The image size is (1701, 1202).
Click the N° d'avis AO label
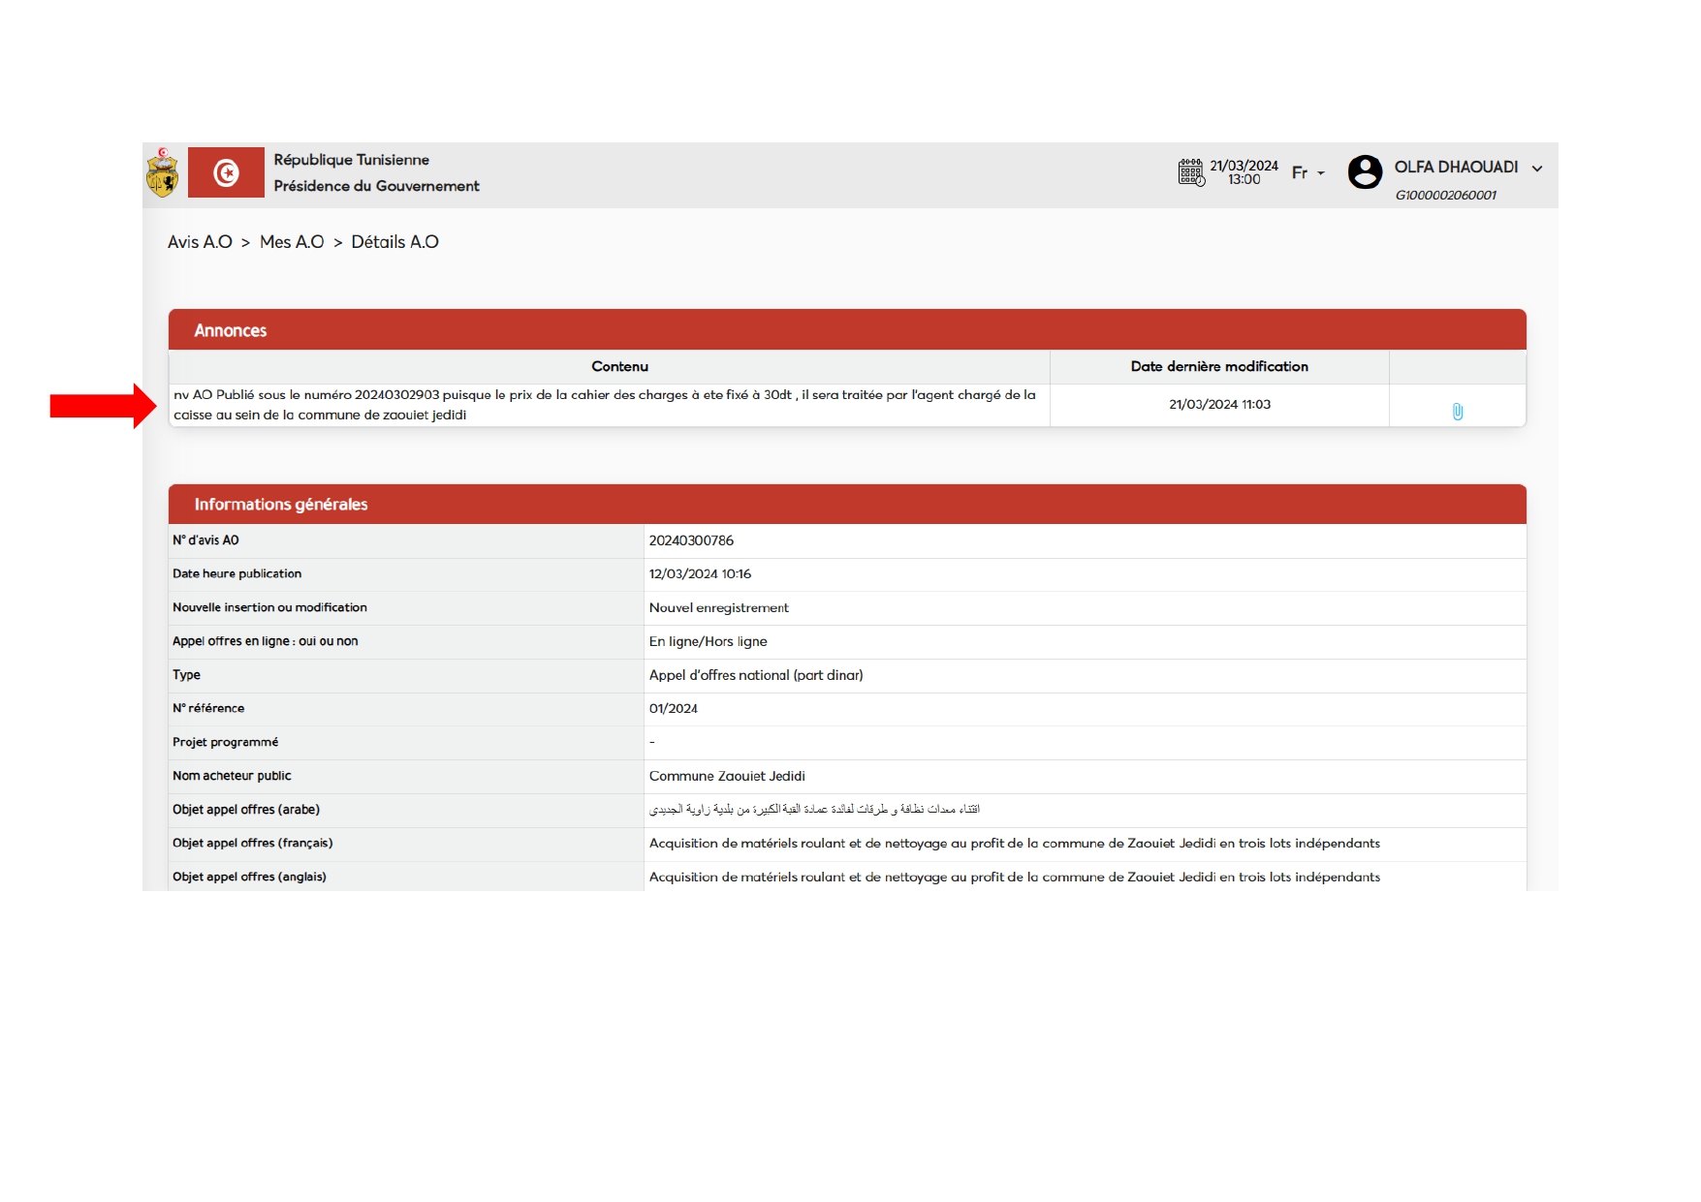205,540
